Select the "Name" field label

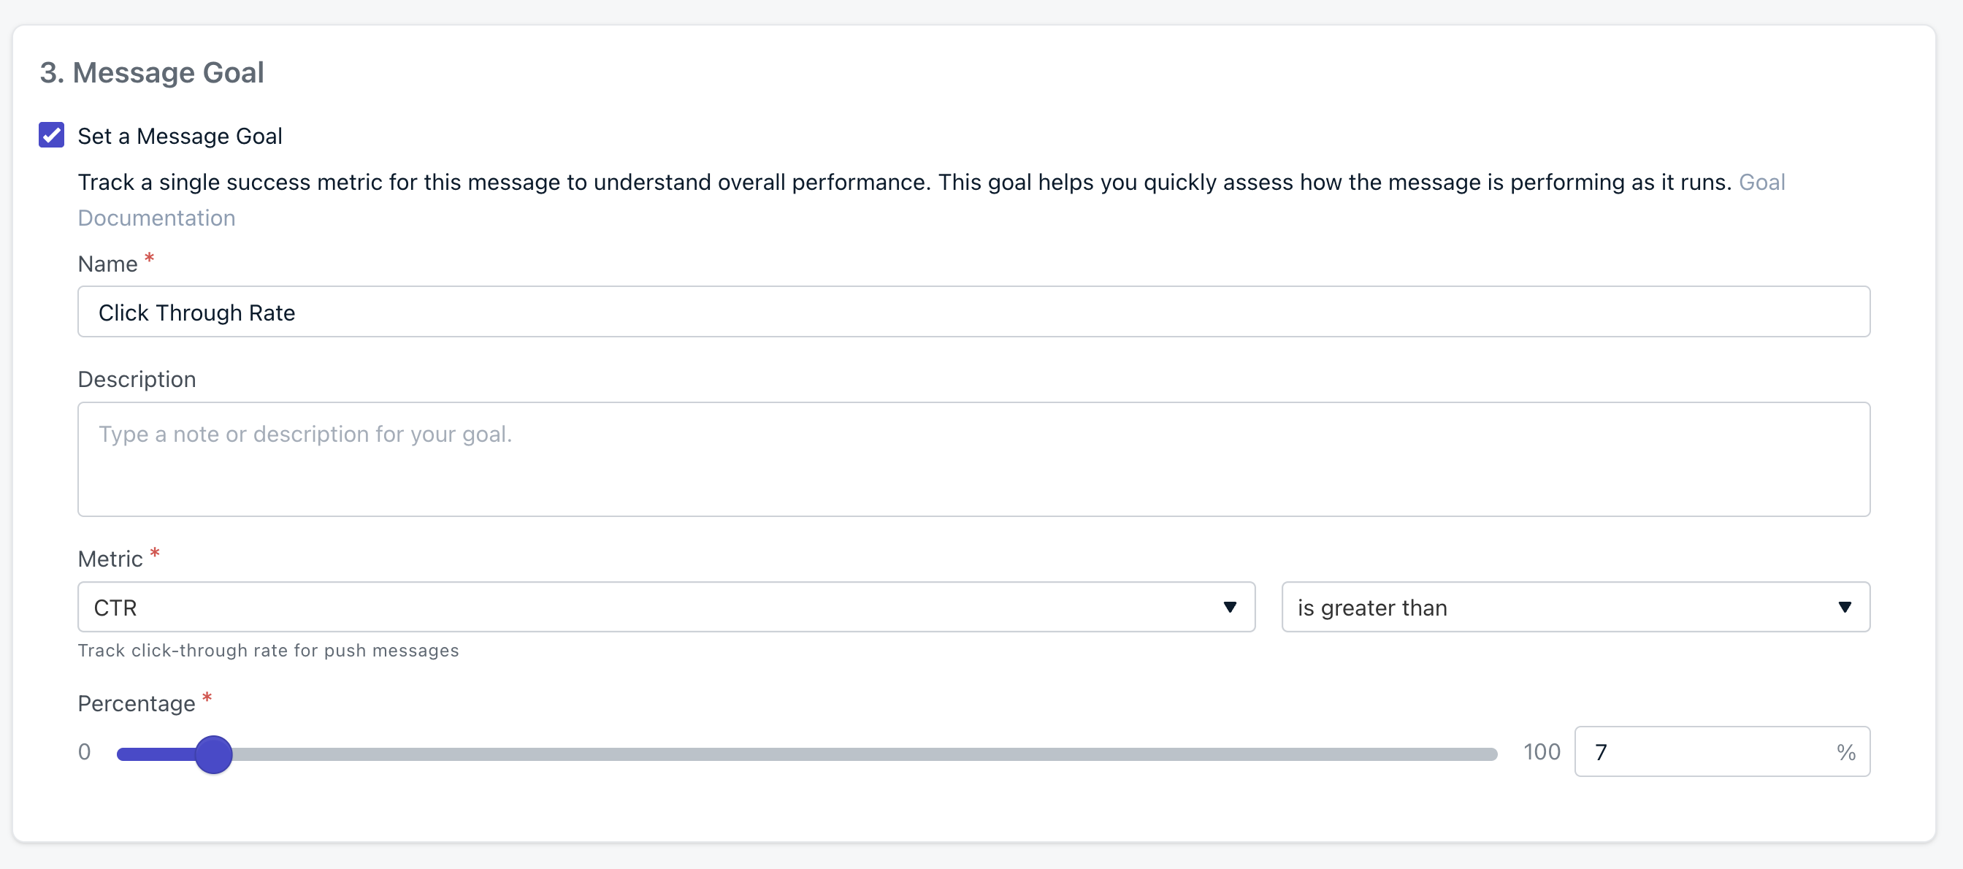[107, 263]
